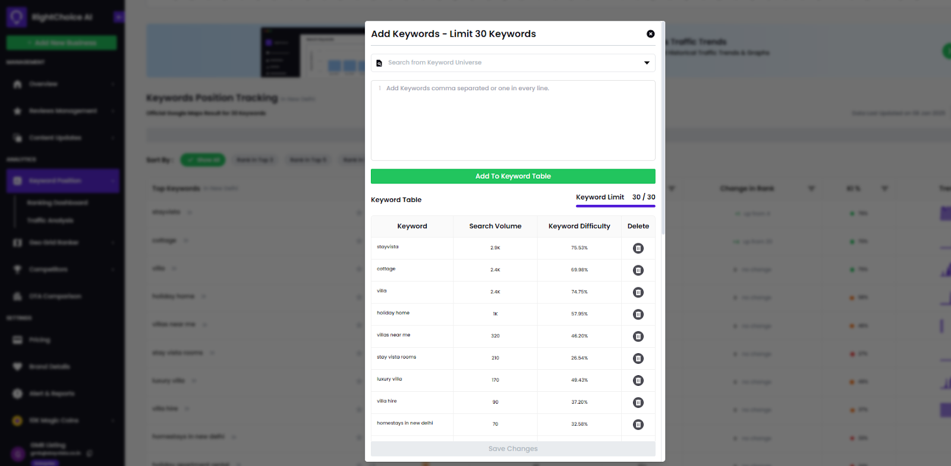Click the Search Volume column header
951x466 pixels.
point(495,226)
